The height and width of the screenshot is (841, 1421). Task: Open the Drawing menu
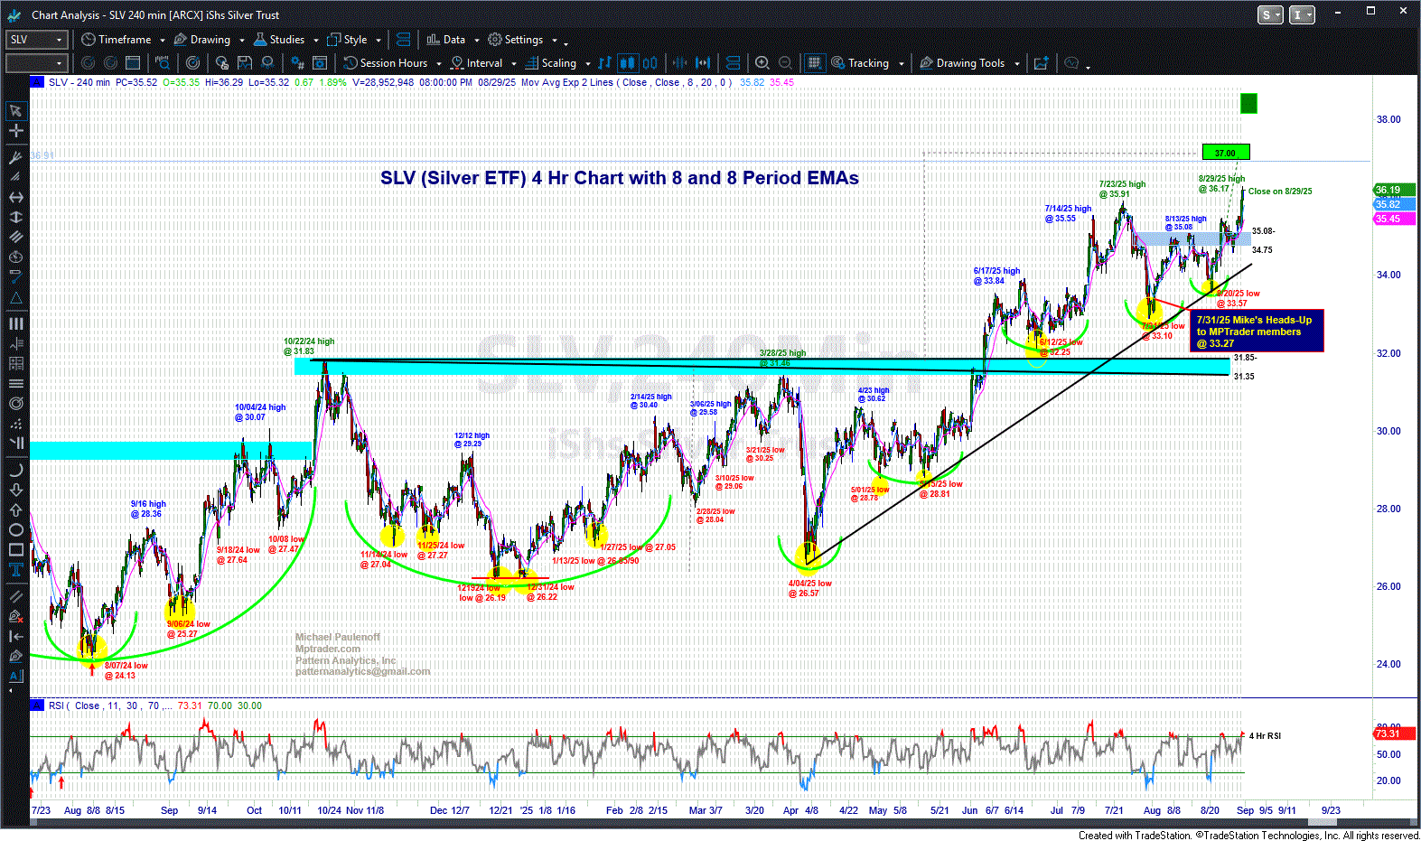tap(202, 40)
